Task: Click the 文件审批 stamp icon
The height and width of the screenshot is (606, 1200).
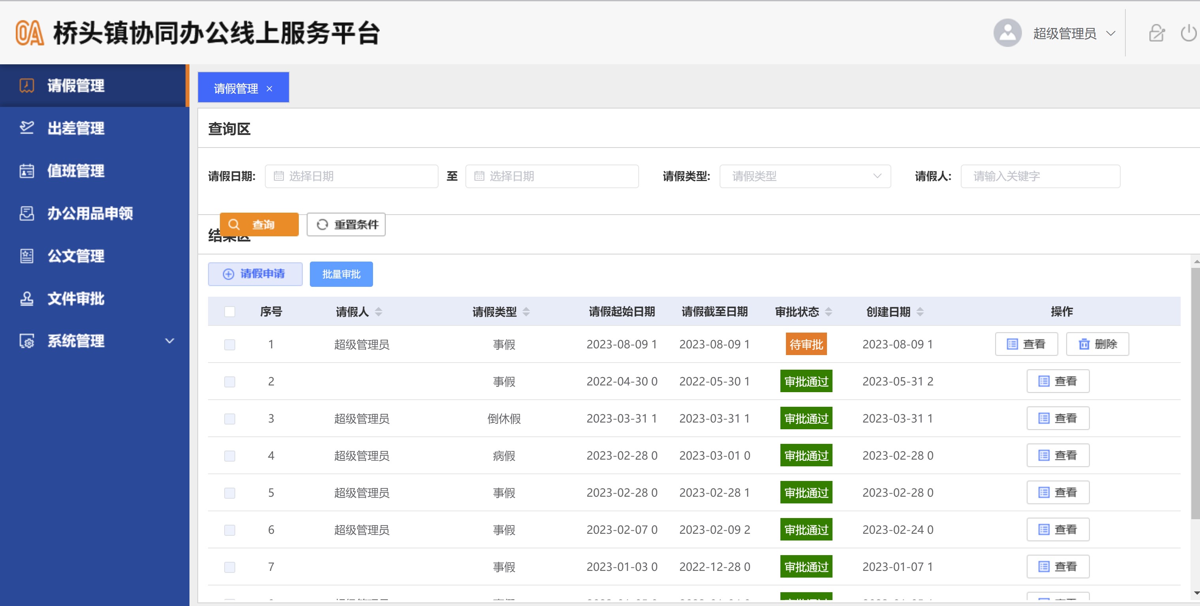Action: point(26,298)
